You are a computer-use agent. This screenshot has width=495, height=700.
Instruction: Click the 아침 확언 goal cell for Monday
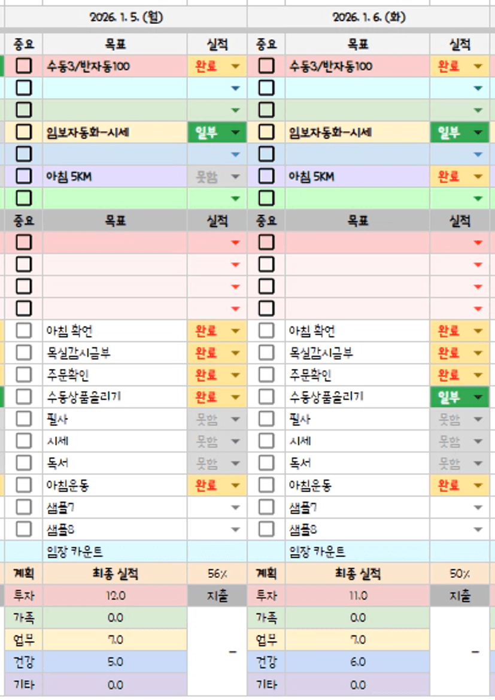pos(115,331)
